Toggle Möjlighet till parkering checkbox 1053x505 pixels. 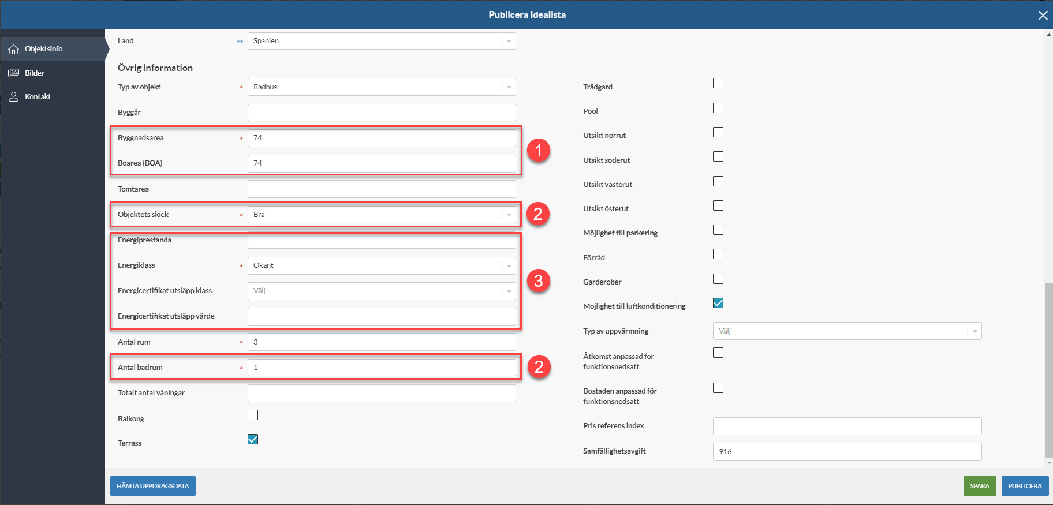click(718, 230)
